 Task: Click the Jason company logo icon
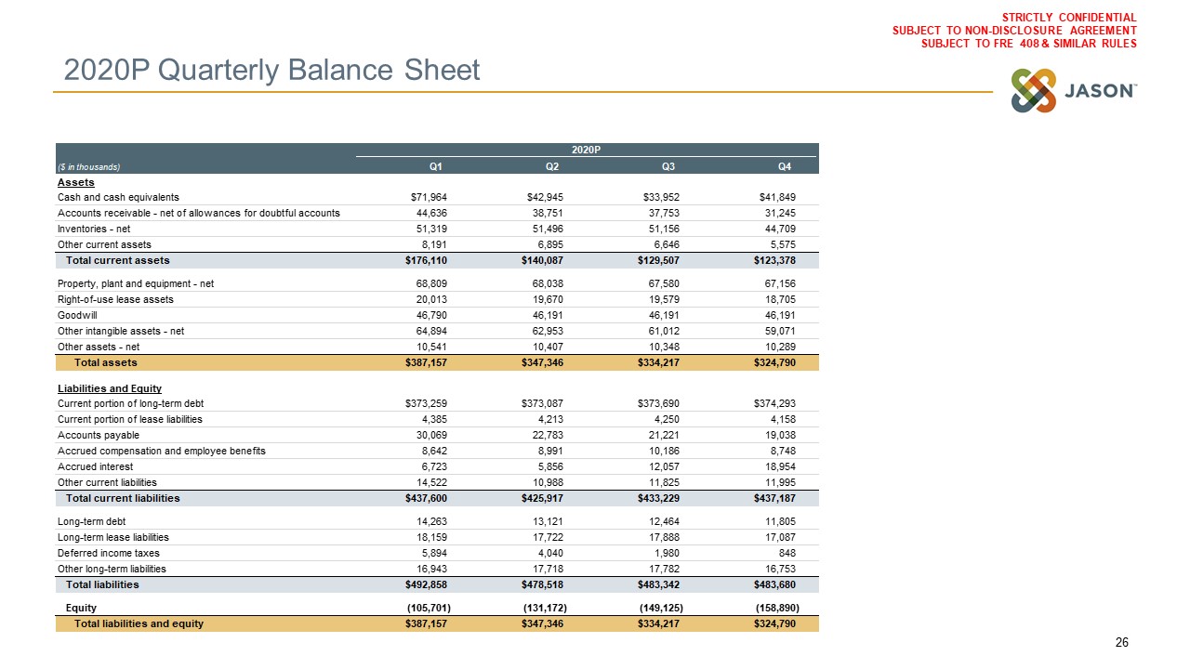pyautogui.click(x=1034, y=91)
